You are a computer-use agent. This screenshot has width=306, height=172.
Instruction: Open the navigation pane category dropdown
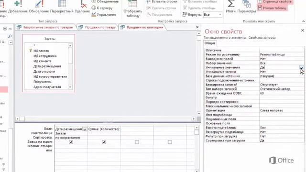(x=5, y=29)
